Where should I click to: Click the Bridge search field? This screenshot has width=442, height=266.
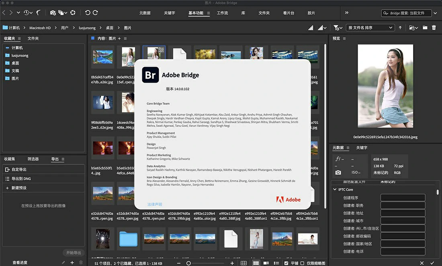407,13
